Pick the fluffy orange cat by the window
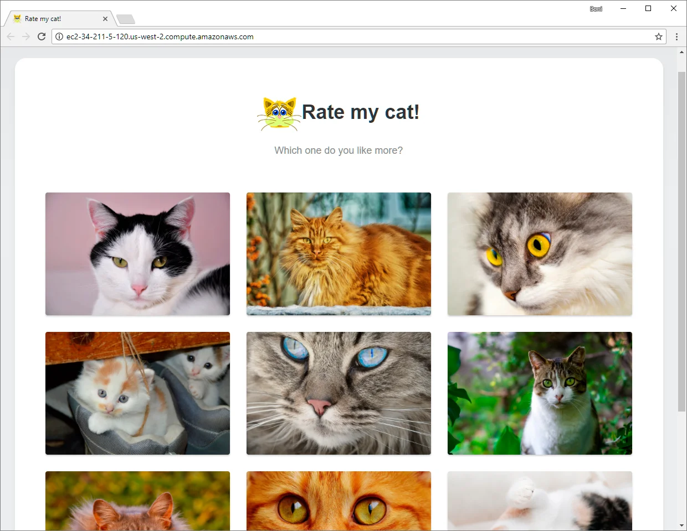This screenshot has height=531, width=687. [339, 254]
